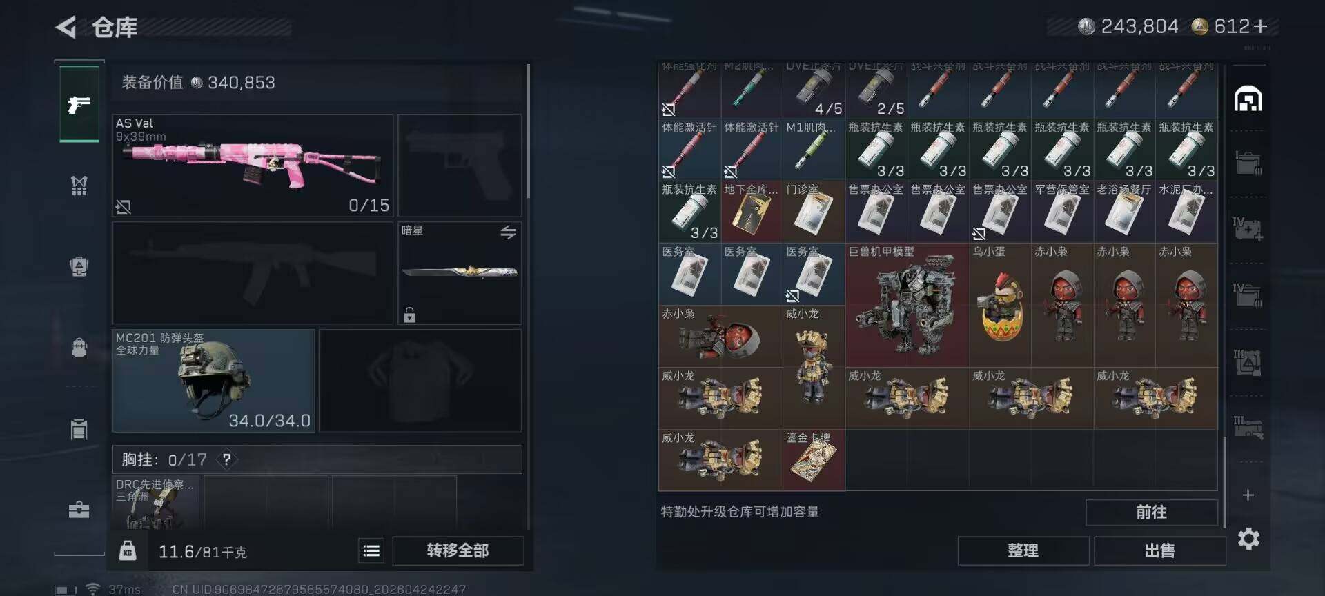Open the gear settings icon near 出售

pyautogui.click(x=1248, y=539)
